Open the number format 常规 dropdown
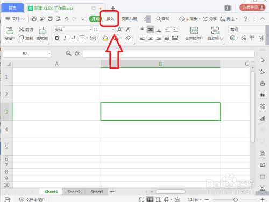The width and height of the screenshot is (269, 202). coord(247,30)
